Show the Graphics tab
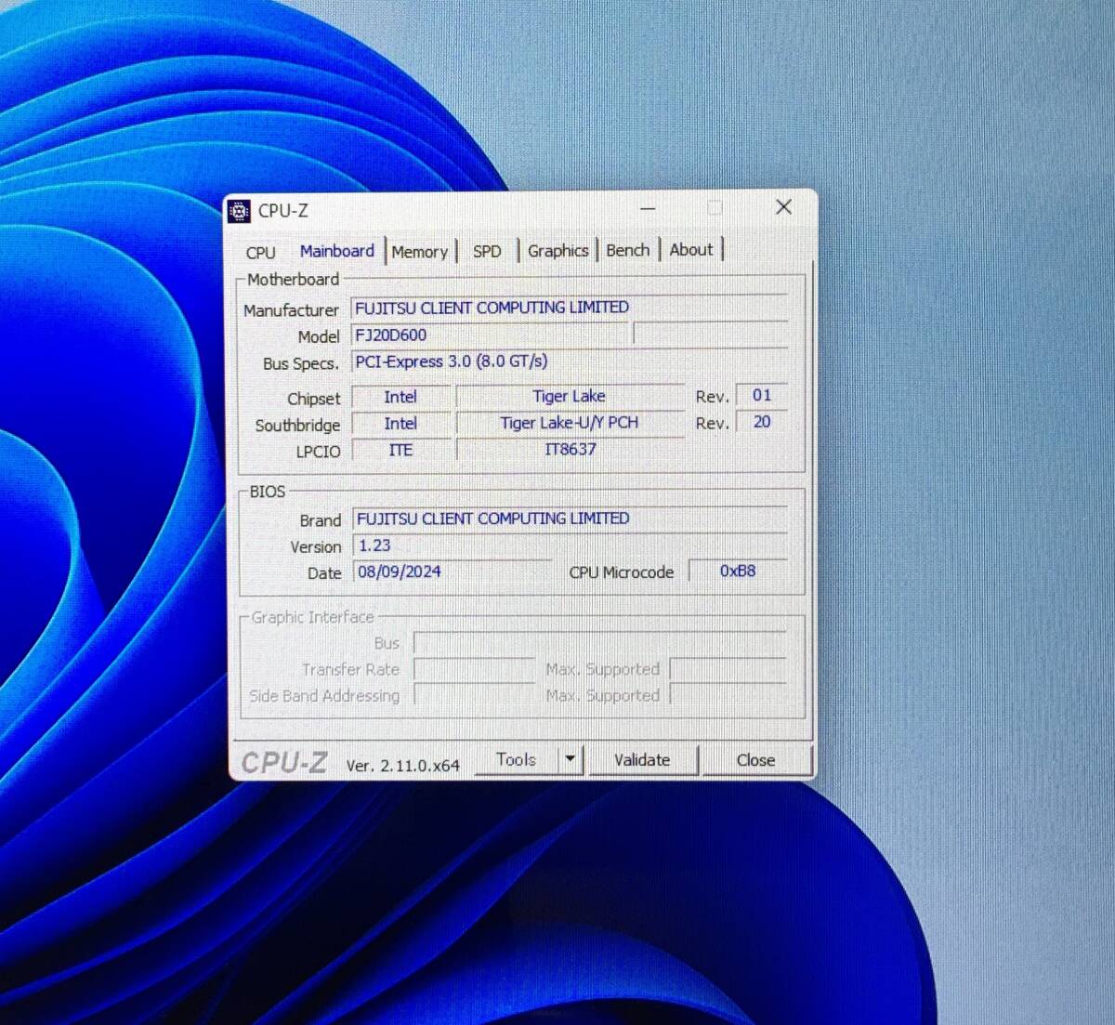 tap(557, 251)
